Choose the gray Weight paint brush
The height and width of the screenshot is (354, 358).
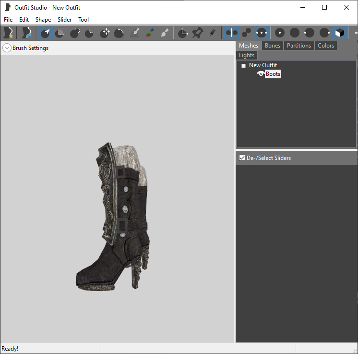[135, 33]
